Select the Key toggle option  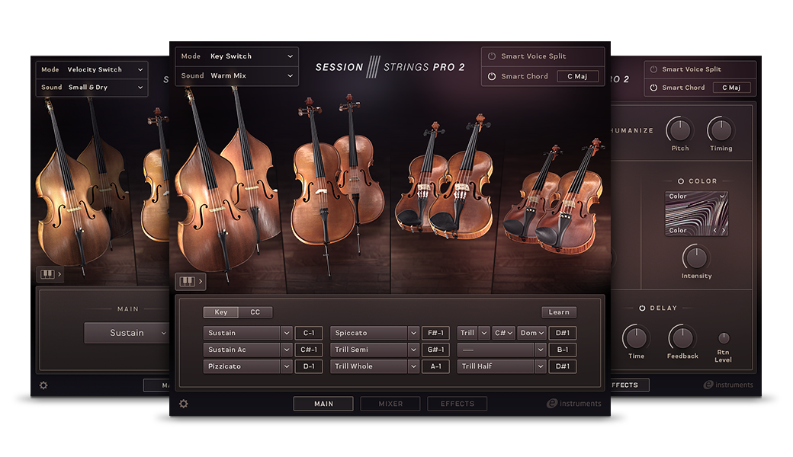(221, 312)
